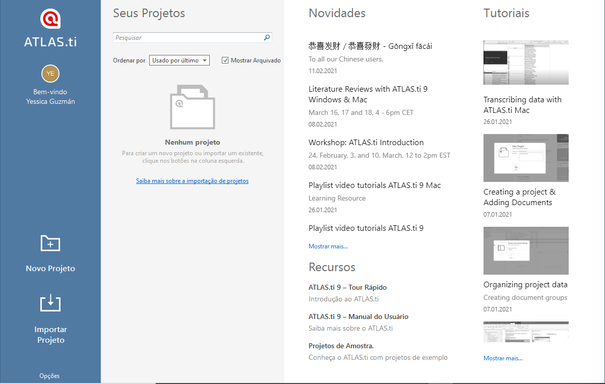The image size is (605, 384).
Task: Click the text March 16, 17 and 18, 4 - 6pm CET
Action: point(361,113)
